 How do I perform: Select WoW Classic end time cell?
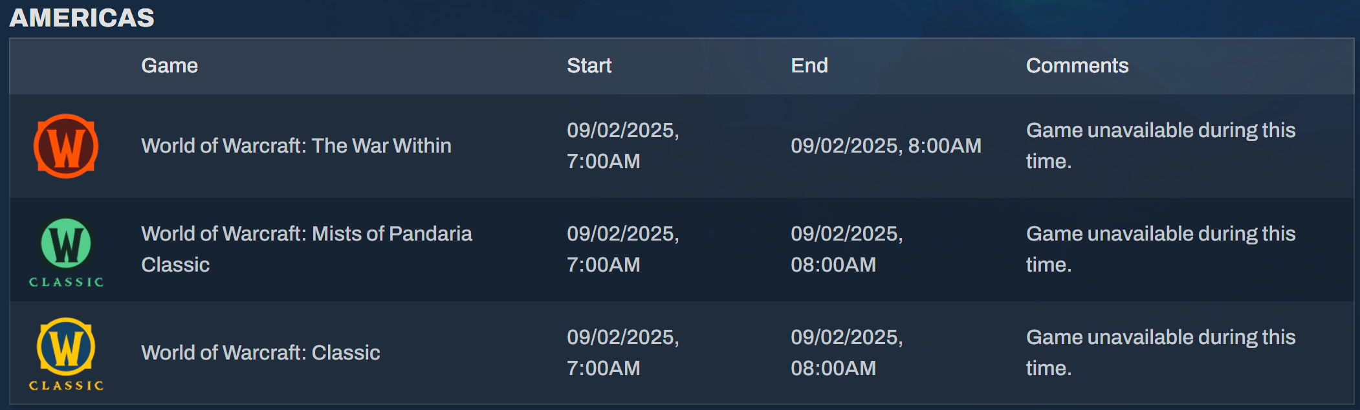tap(847, 352)
